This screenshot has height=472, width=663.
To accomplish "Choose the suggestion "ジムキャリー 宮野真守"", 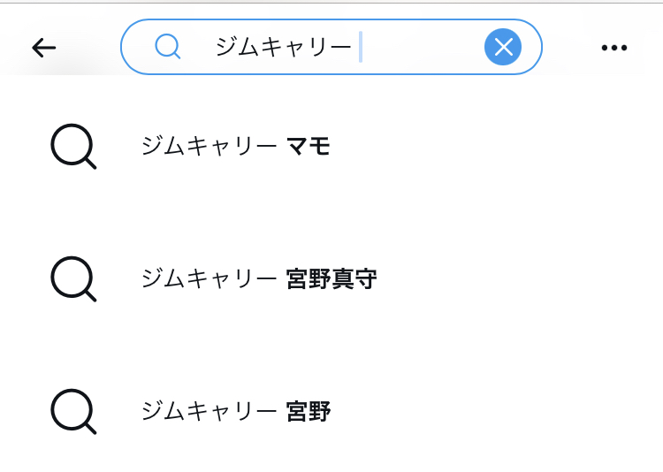I will pyautogui.click(x=258, y=279).
